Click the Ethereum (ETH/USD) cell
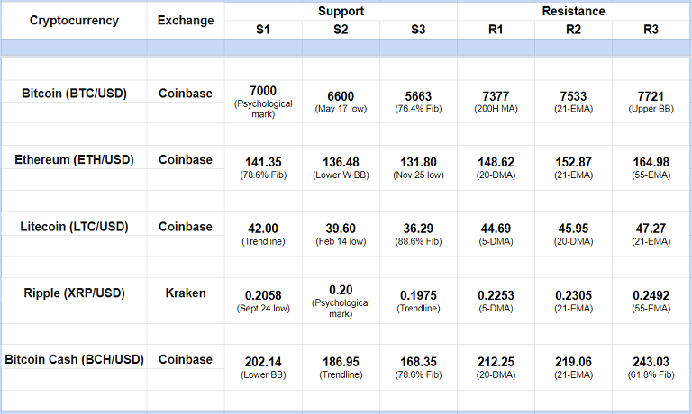 click(x=74, y=160)
